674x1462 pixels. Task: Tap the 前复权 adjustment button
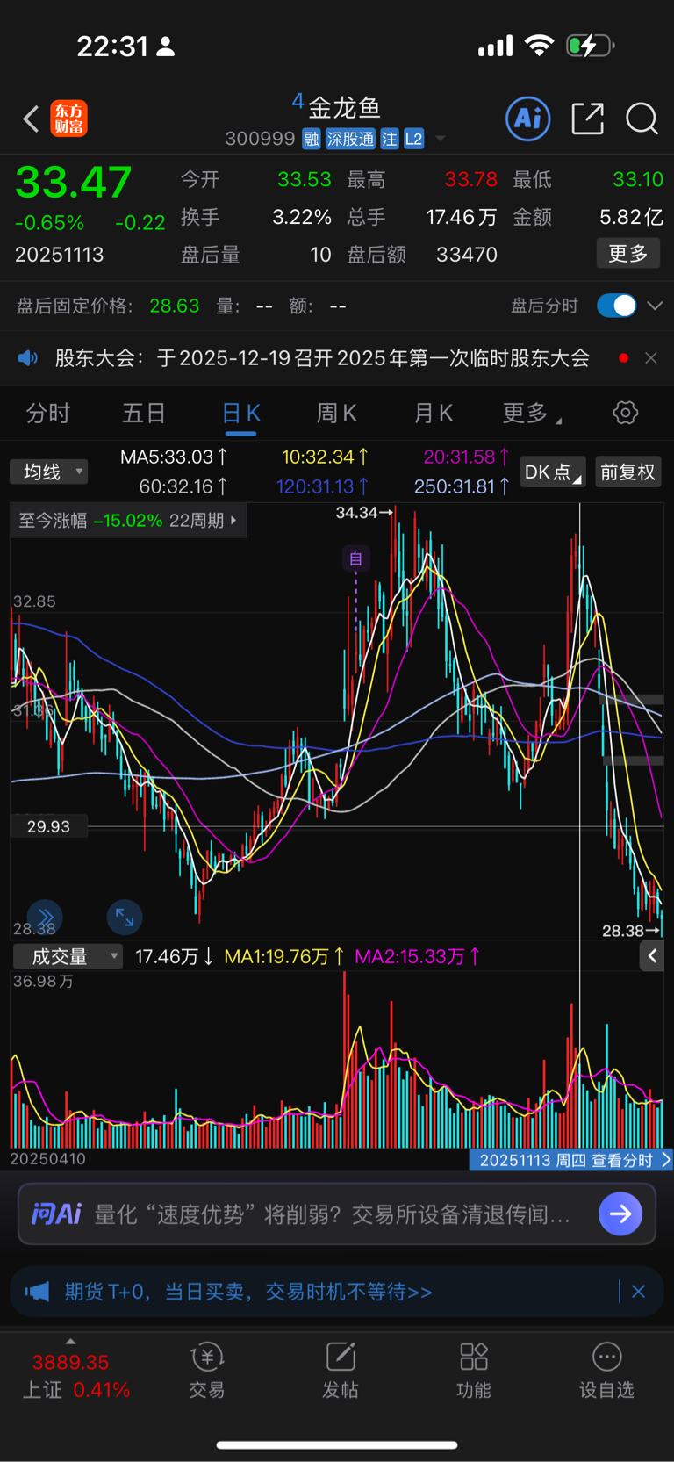[627, 472]
